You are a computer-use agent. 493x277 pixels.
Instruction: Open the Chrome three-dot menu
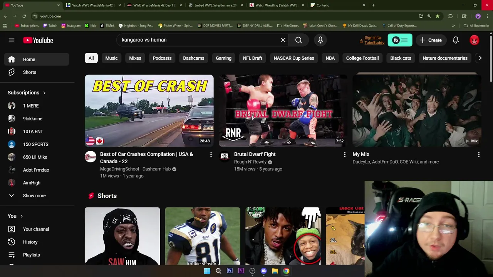point(487,16)
